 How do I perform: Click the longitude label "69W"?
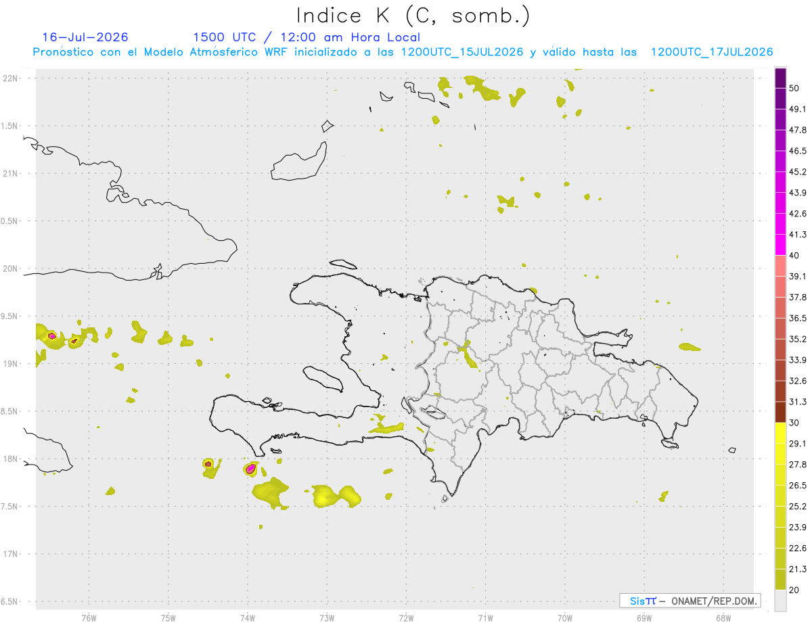[644, 618]
